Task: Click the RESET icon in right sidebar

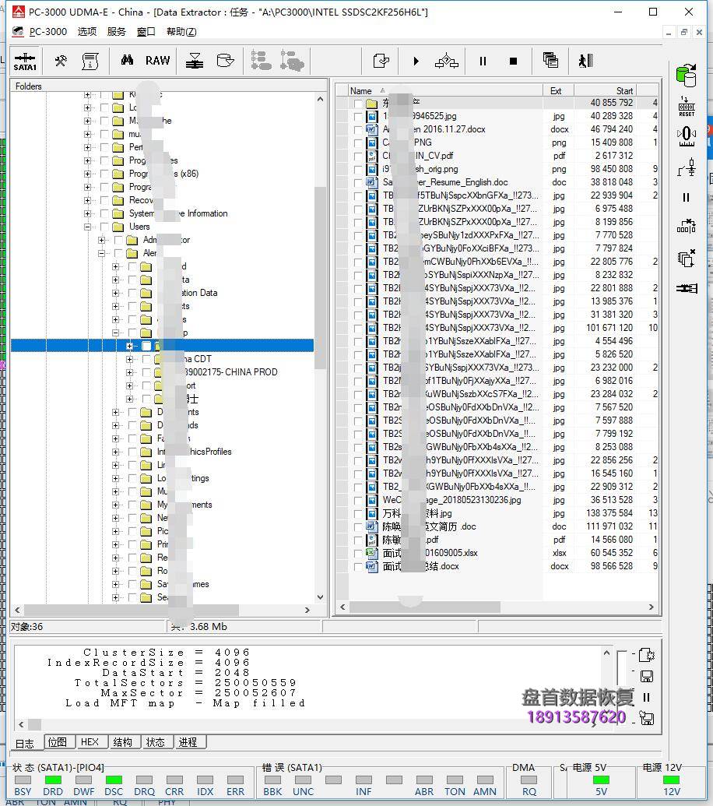Action: [x=686, y=107]
